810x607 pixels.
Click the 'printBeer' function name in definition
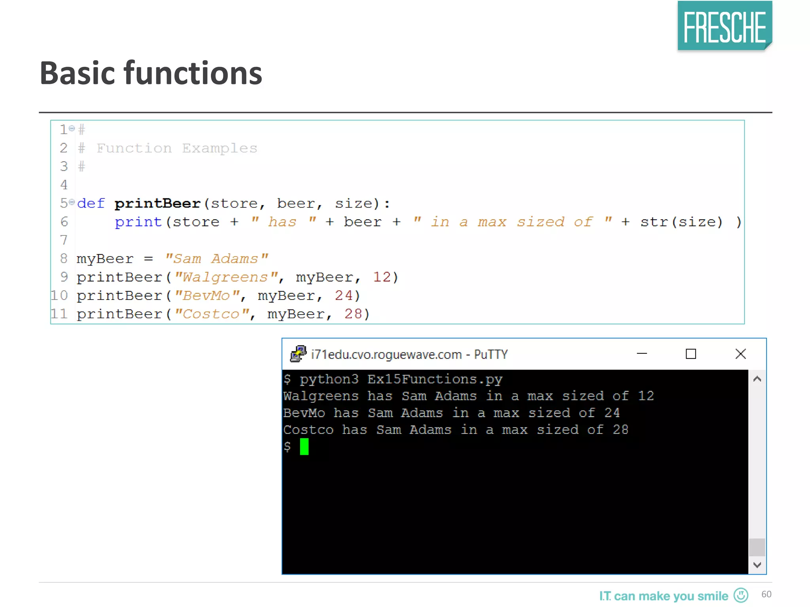pyautogui.click(x=158, y=204)
